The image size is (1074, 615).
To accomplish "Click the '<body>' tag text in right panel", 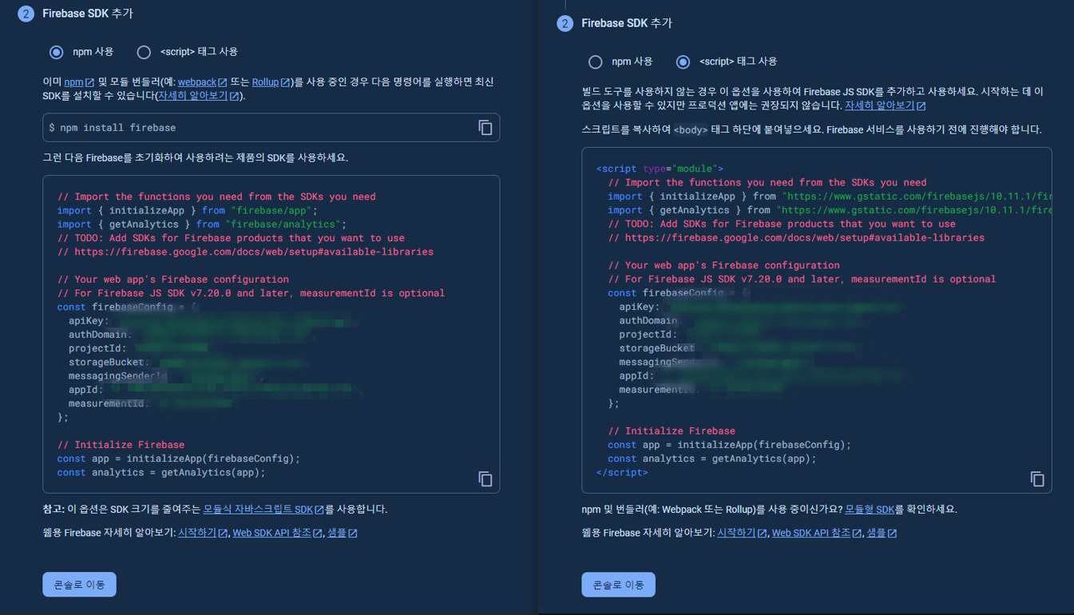I will click(691, 130).
